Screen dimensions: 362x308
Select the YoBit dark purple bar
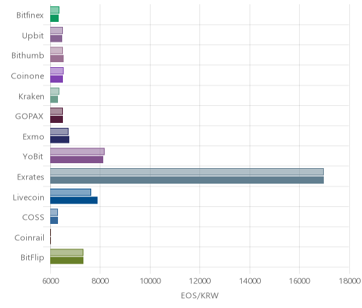coord(76,160)
